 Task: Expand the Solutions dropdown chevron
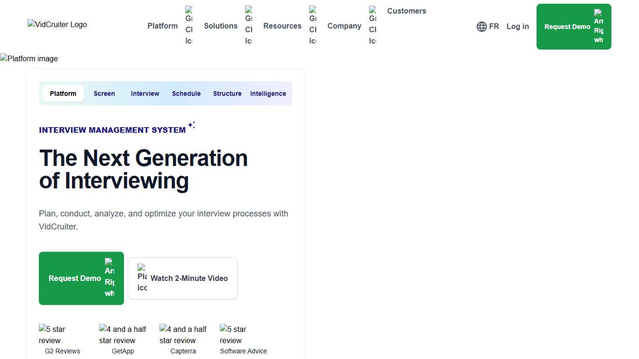(249, 26)
